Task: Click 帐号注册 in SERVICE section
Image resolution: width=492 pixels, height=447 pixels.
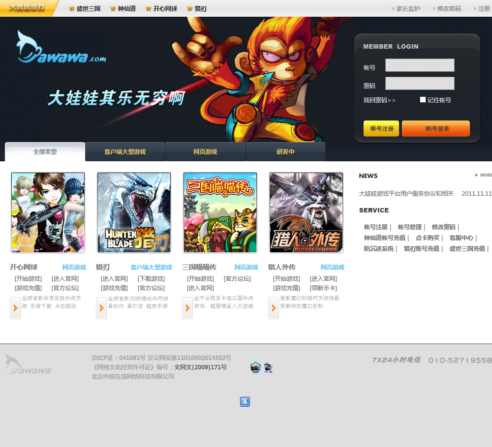Action: [x=376, y=227]
